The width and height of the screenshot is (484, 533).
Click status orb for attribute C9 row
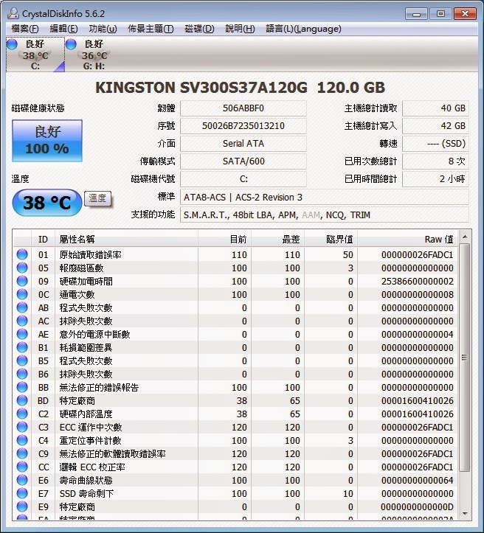click(22, 453)
